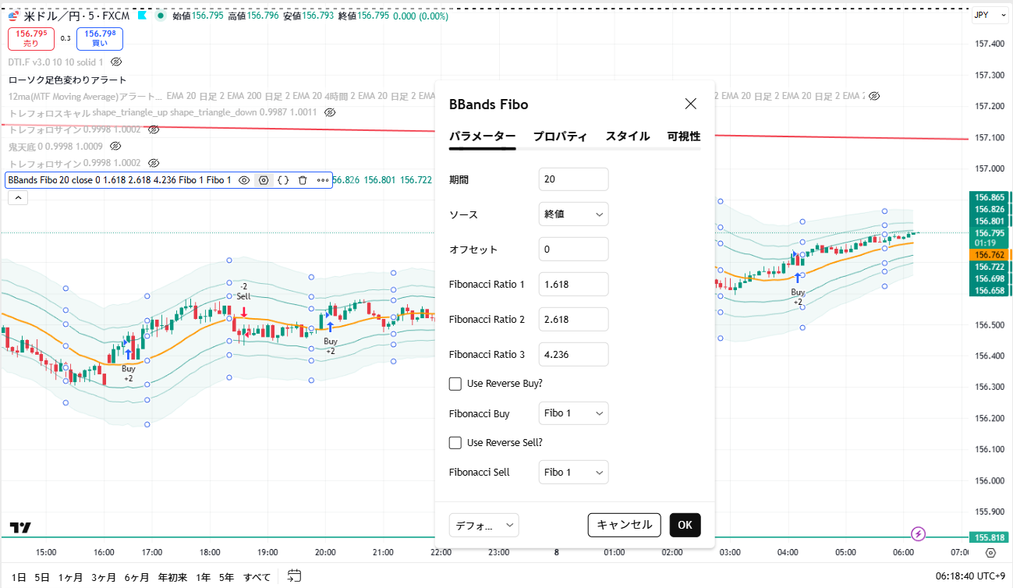Enable Use Reverse Sell checkbox
Image resolution: width=1013 pixels, height=588 pixels.
pyautogui.click(x=455, y=443)
